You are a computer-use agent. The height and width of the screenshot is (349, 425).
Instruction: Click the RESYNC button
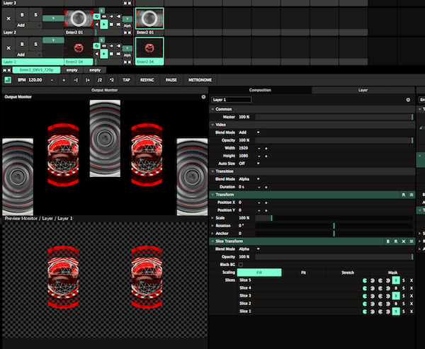click(147, 80)
